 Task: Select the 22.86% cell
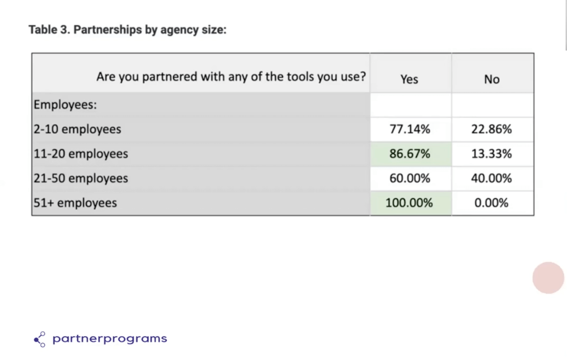(x=493, y=129)
